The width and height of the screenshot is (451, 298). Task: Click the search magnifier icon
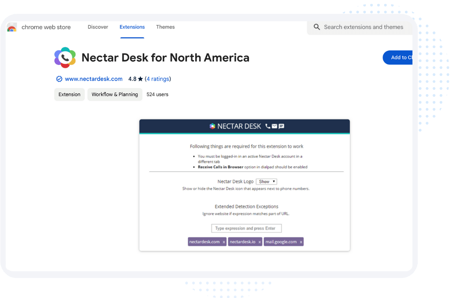pyautogui.click(x=317, y=27)
